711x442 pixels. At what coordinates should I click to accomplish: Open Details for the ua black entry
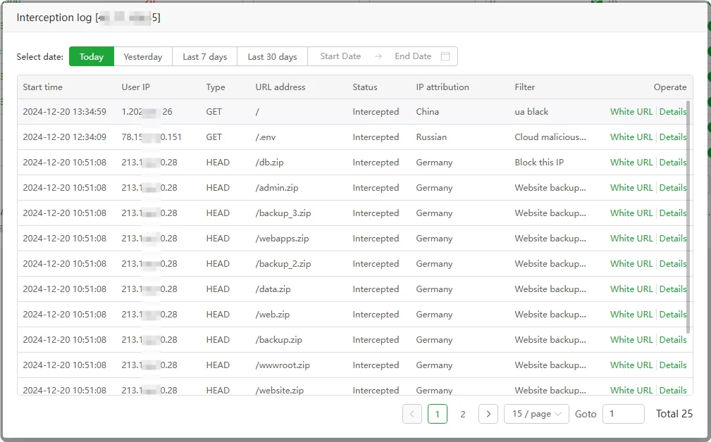coord(672,112)
